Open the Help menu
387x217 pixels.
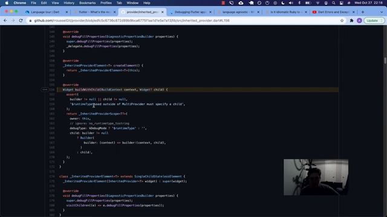click(146, 3)
